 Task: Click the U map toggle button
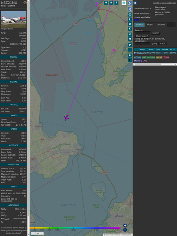tap(106, 3)
